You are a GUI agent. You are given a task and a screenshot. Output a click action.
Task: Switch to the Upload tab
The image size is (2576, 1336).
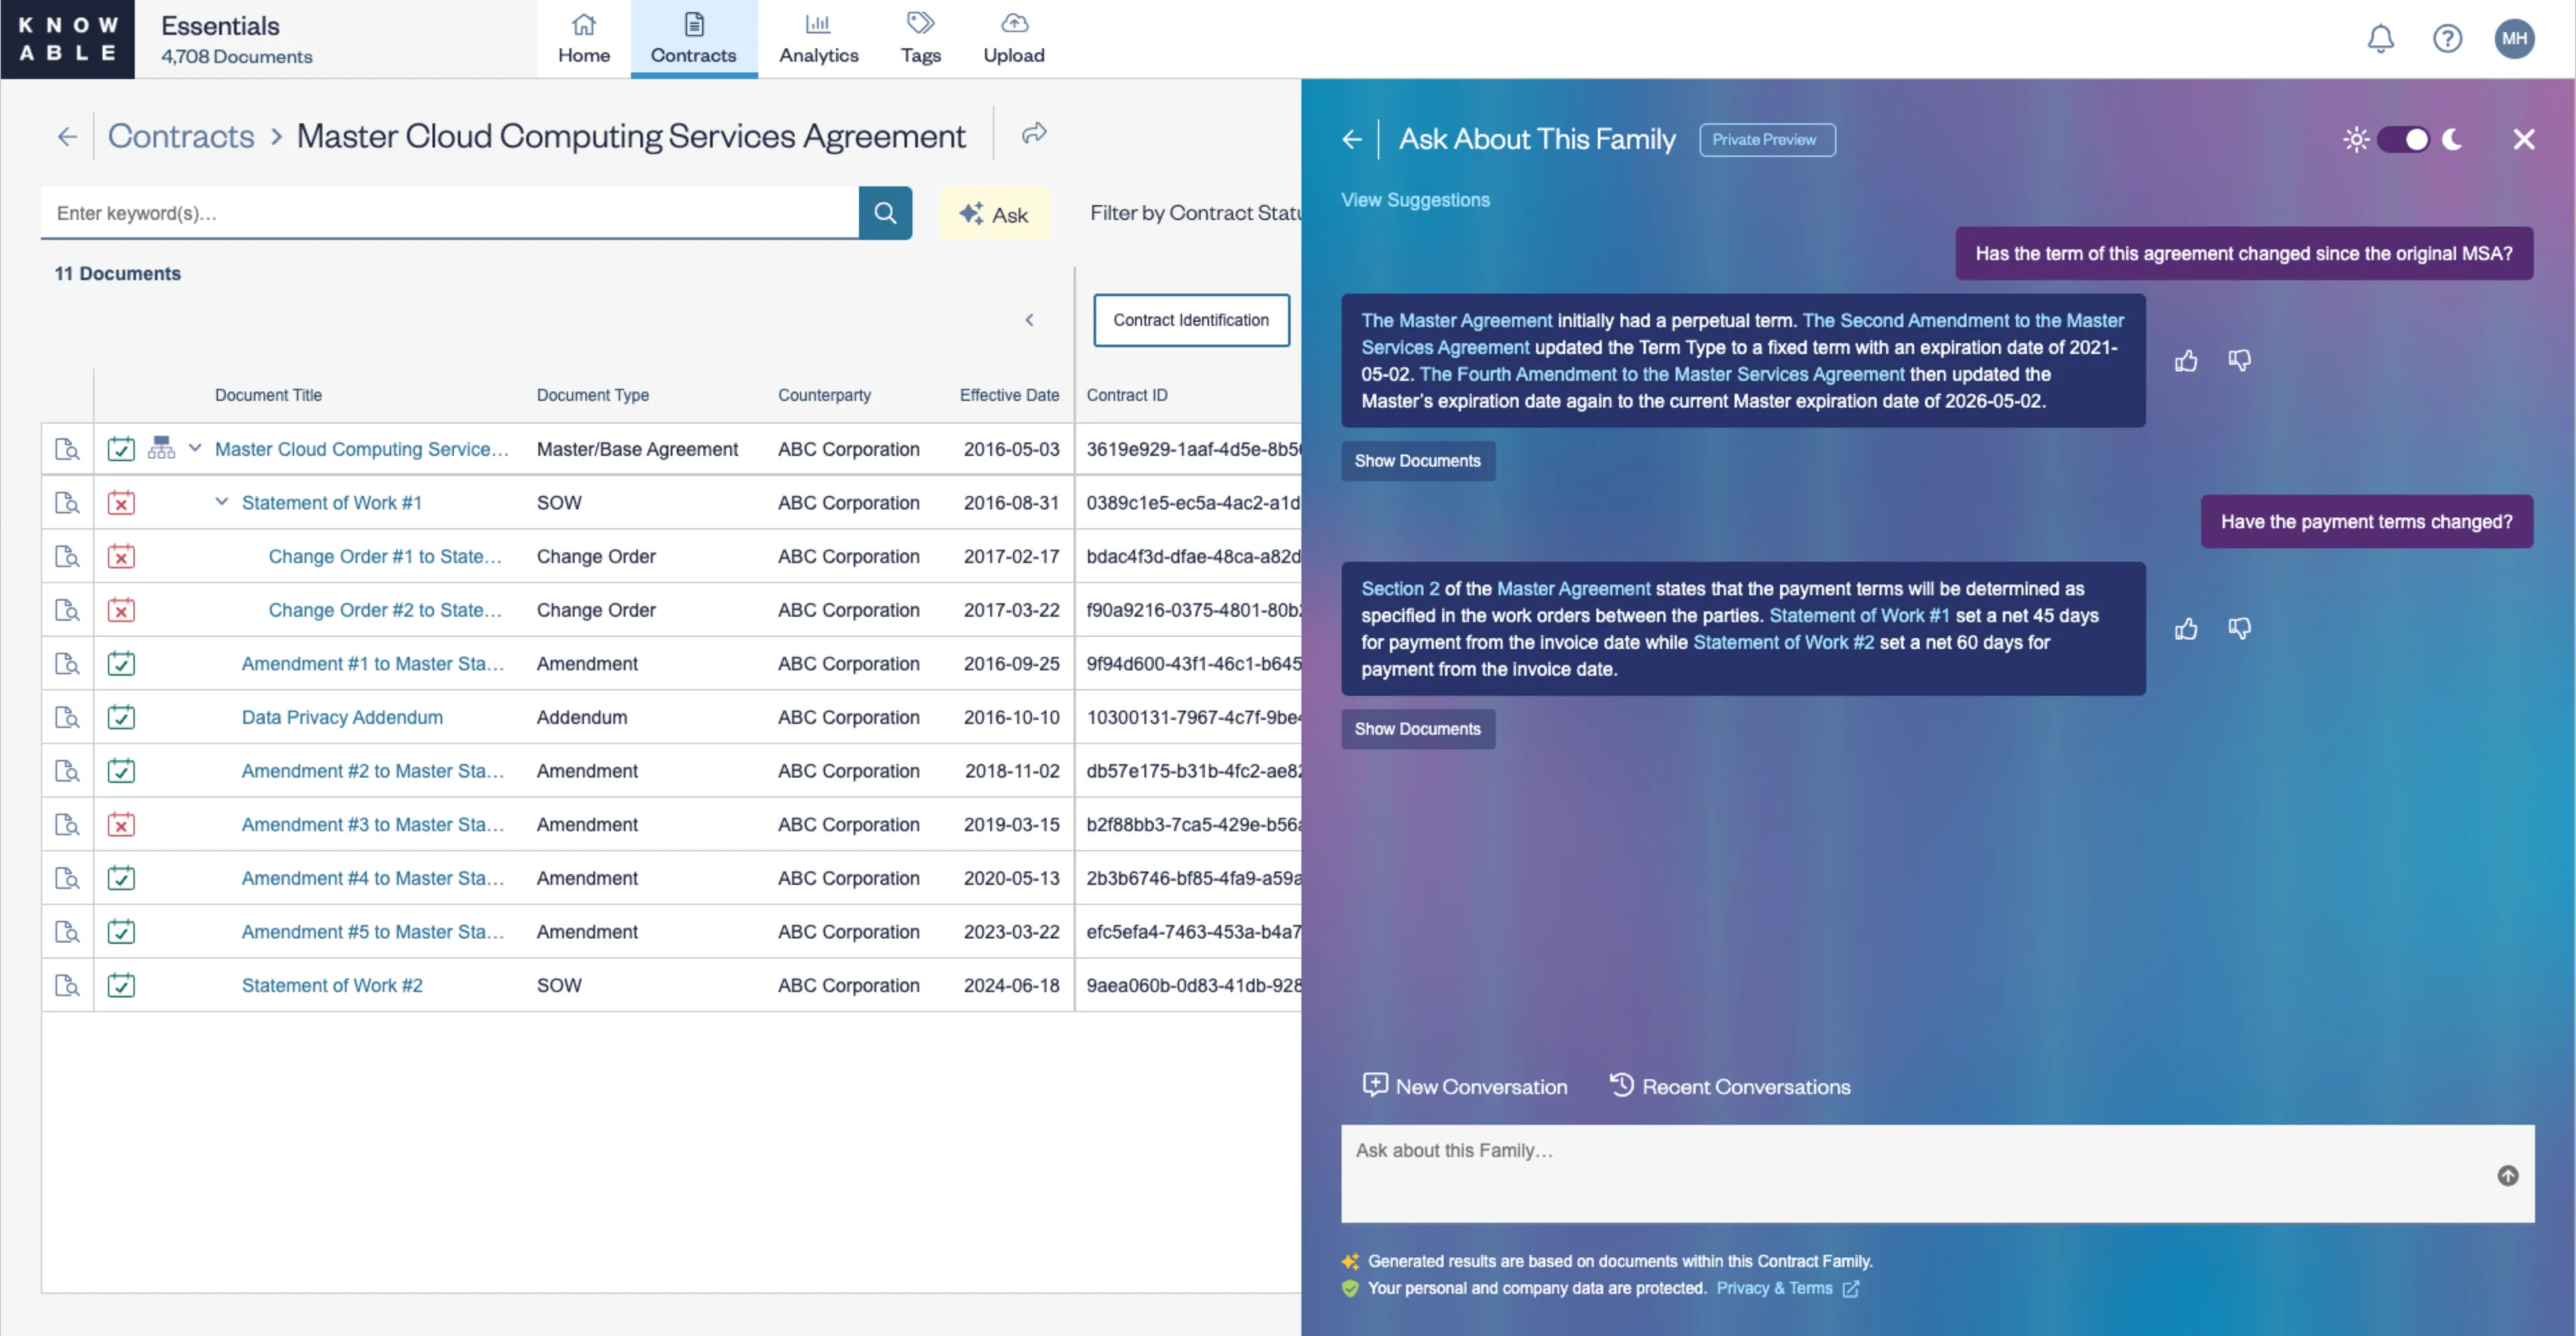click(1013, 39)
